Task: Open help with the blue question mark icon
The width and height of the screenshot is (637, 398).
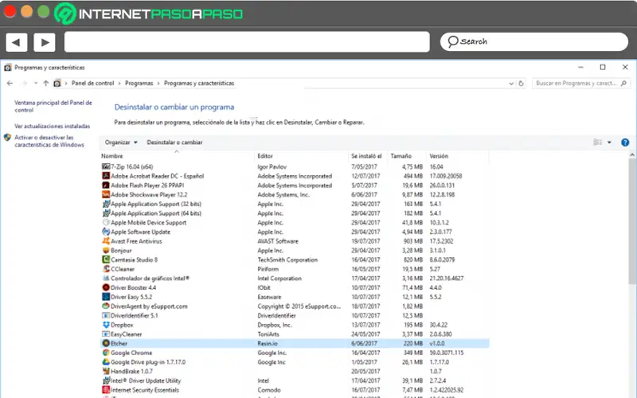Action: [x=625, y=142]
